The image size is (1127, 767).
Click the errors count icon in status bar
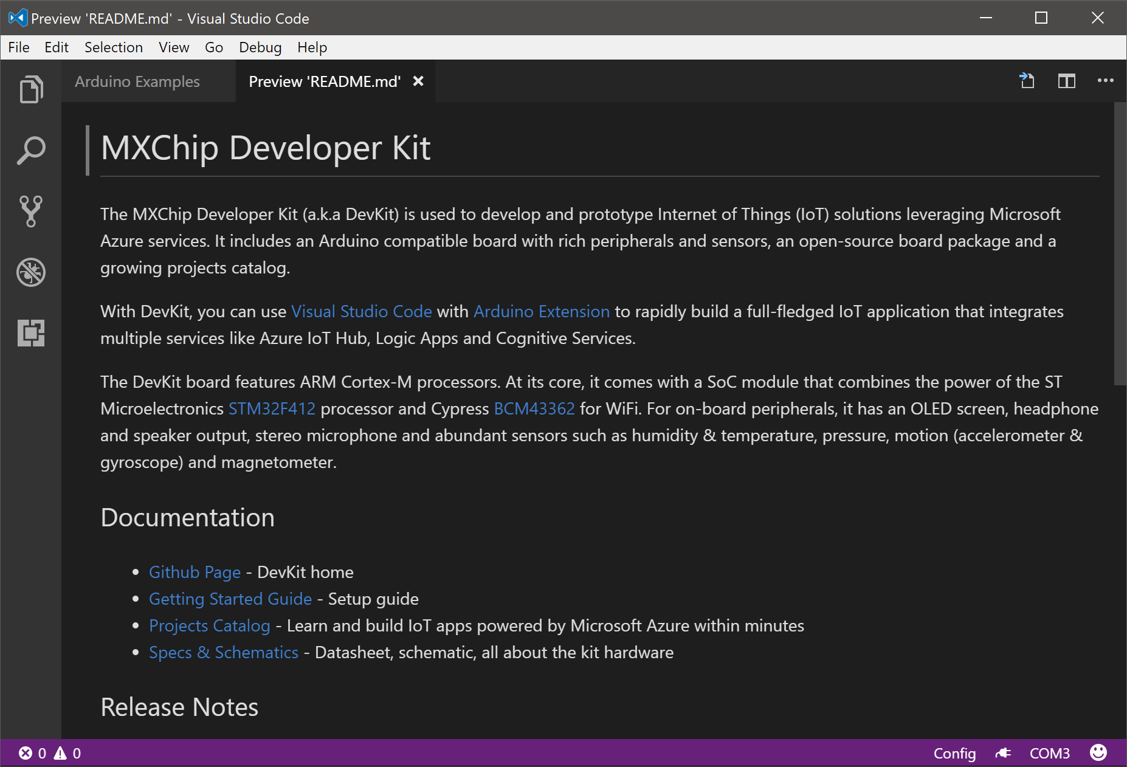click(26, 753)
